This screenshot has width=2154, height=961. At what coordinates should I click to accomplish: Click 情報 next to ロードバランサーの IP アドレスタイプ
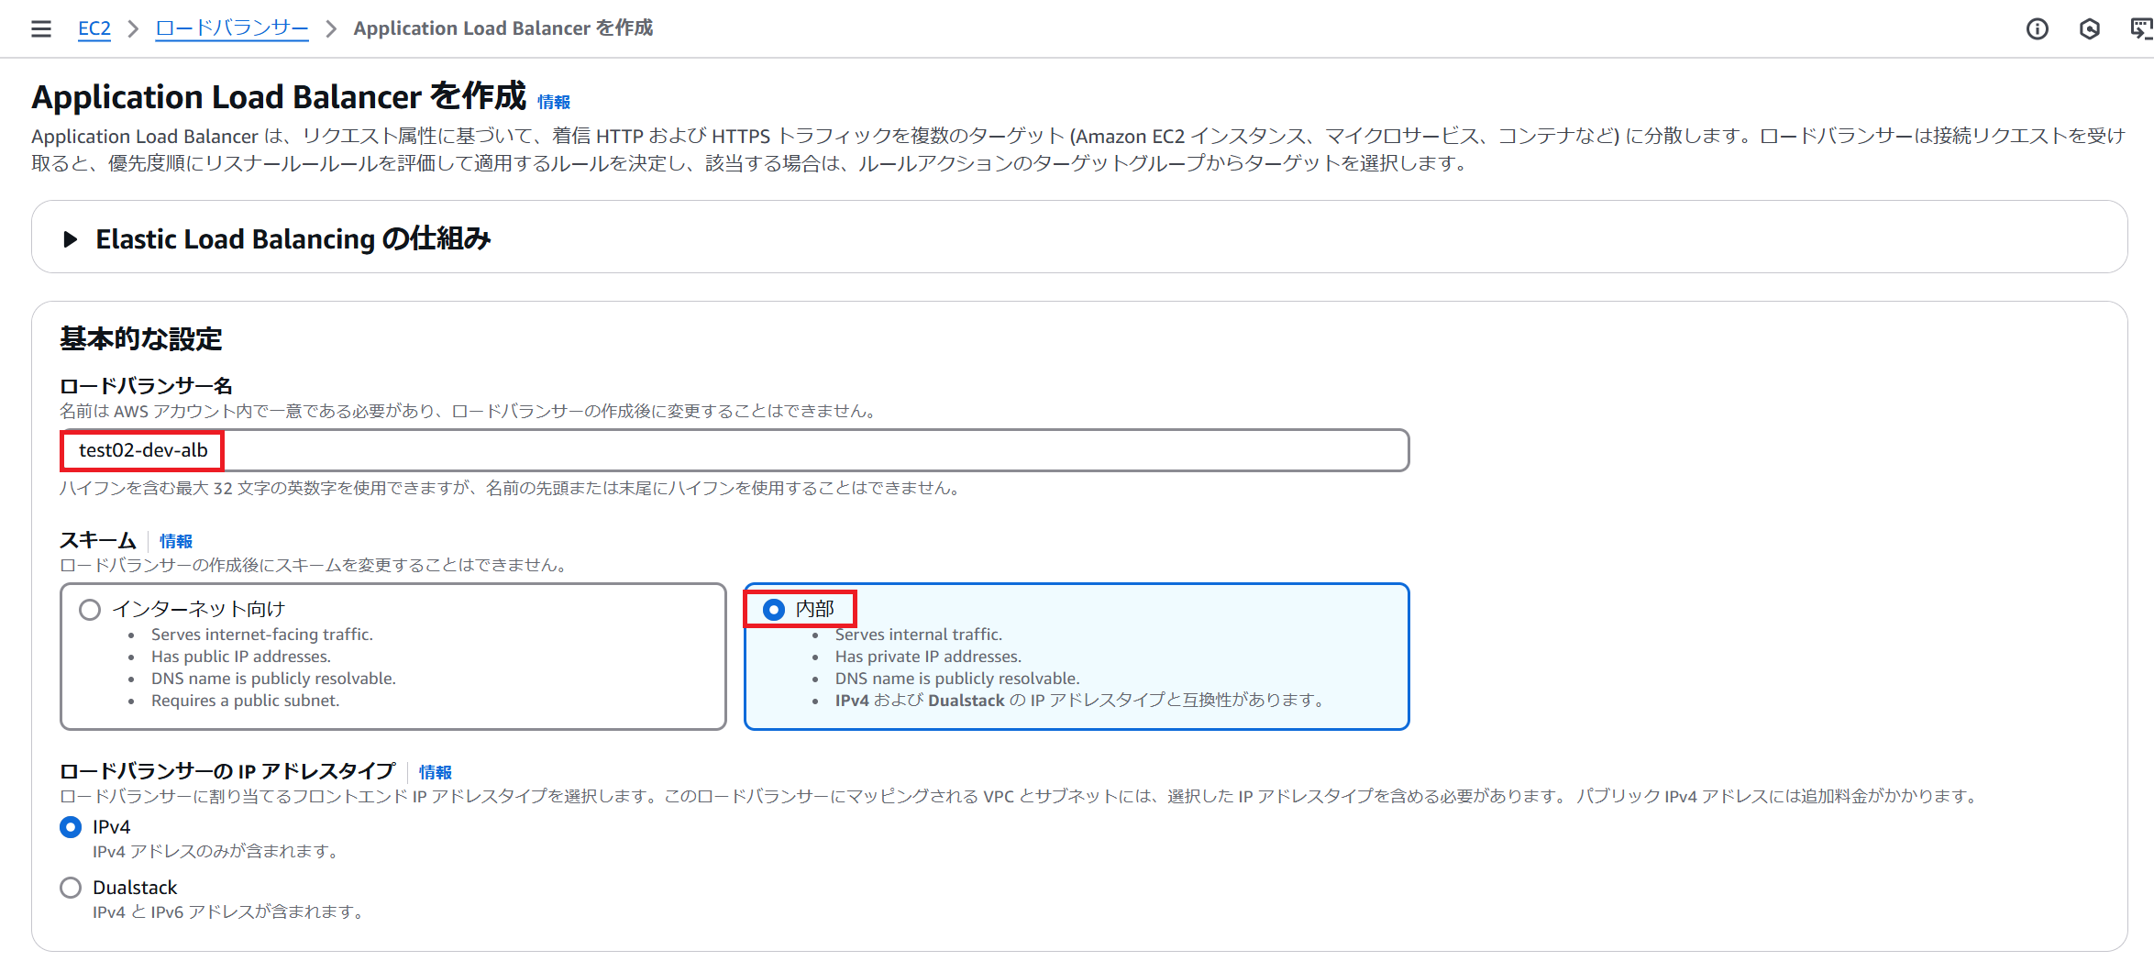point(435,771)
